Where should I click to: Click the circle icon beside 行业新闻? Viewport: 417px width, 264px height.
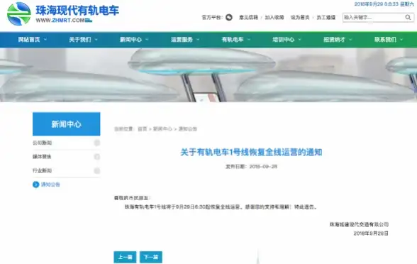point(97,170)
